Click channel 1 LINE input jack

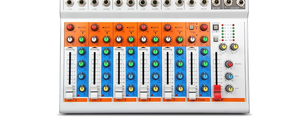[x=70, y=3]
